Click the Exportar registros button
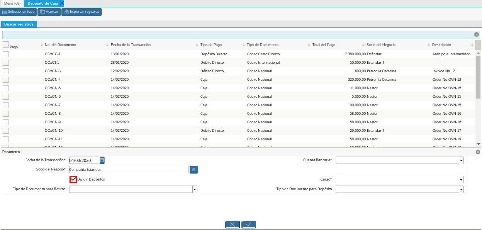 [x=81, y=12]
